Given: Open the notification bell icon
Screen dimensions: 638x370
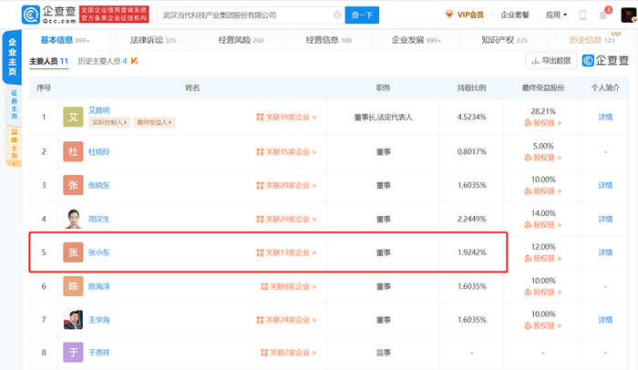Looking at the screenshot, I should tap(605, 15).
